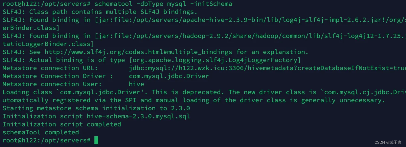Click the hive-schema-2.3.0.mysql.sql filename
Image resolution: width=406 pixels, height=147 pixels.
coord(138,116)
